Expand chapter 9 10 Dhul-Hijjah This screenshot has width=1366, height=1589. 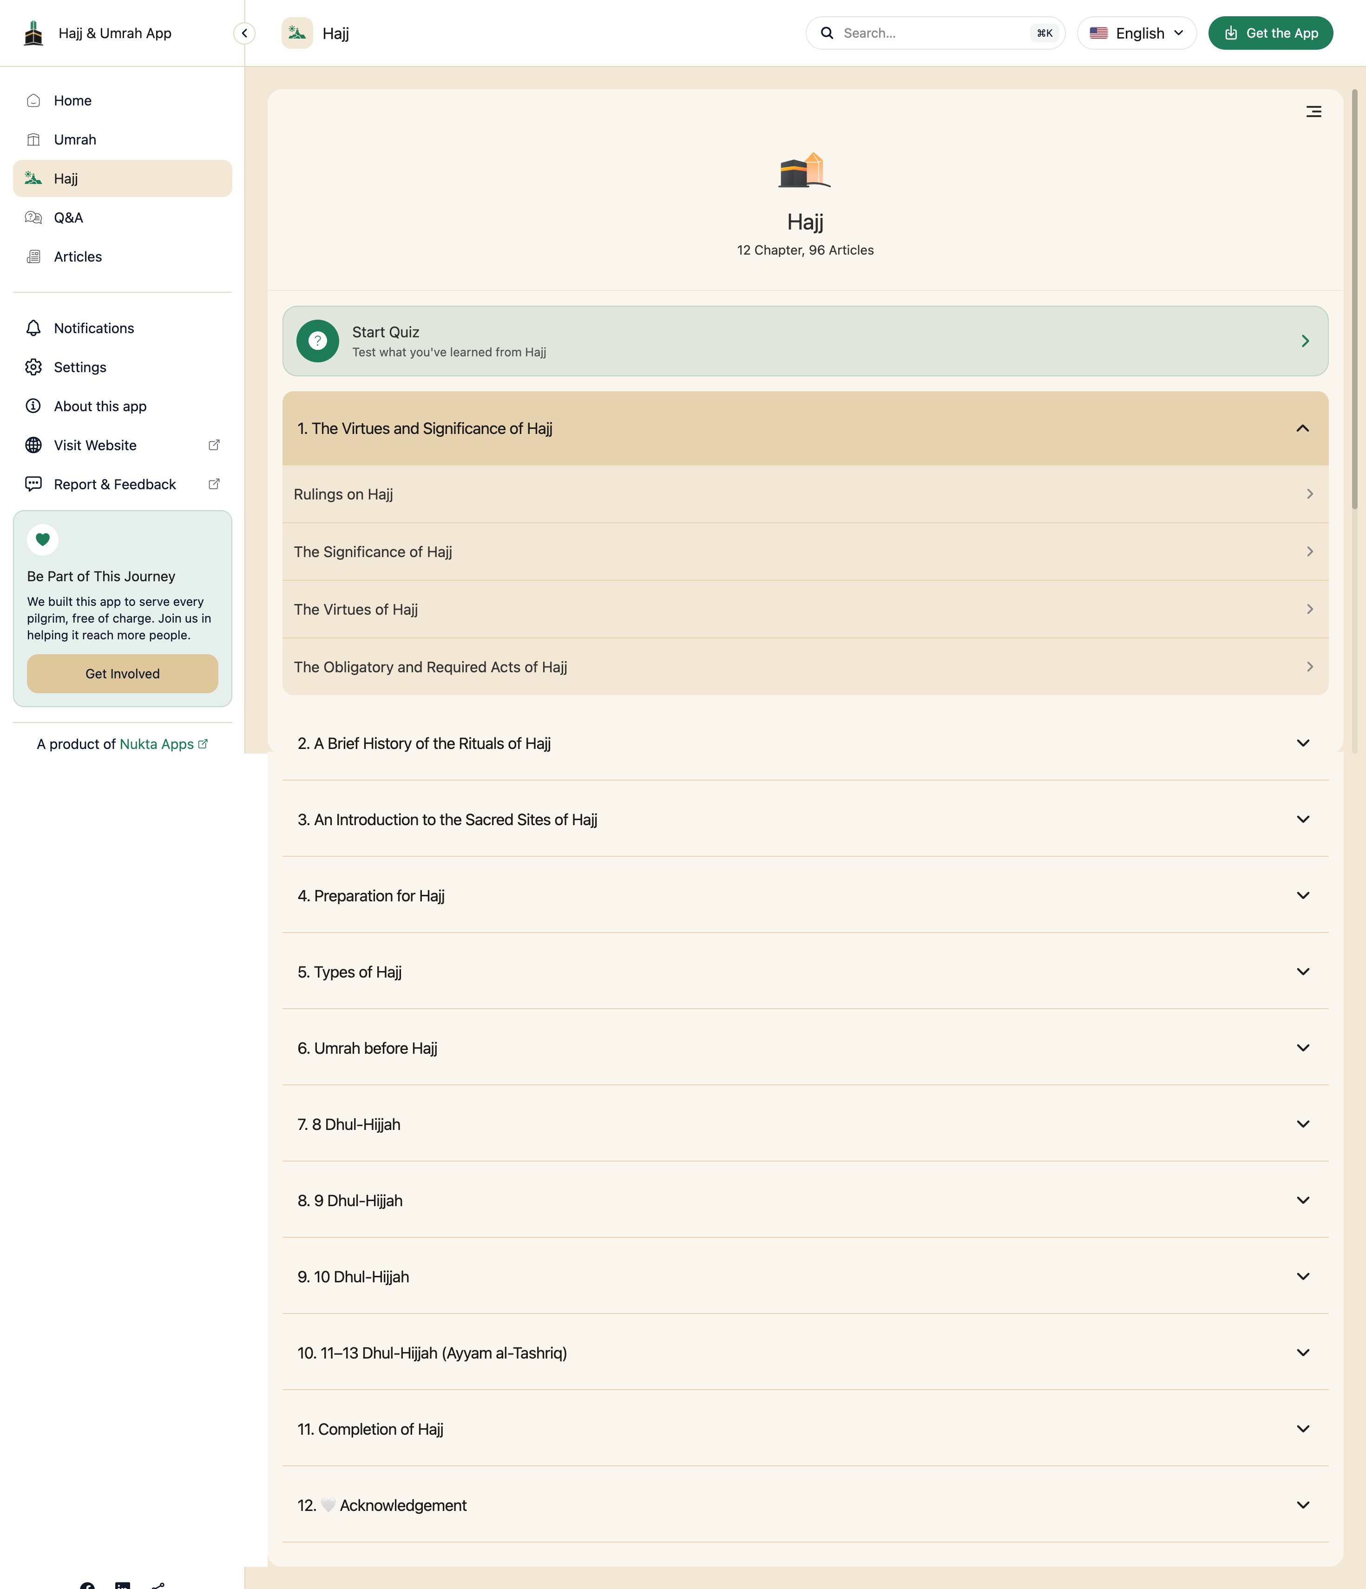coord(805,1277)
